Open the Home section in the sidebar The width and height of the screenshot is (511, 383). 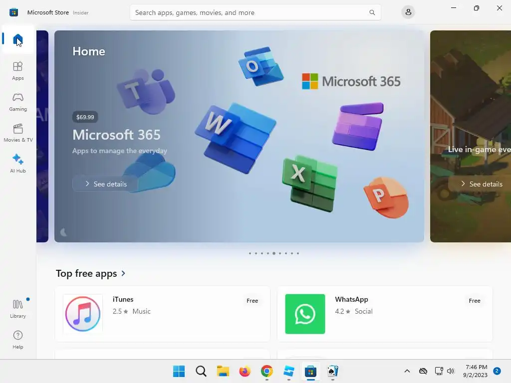point(18,39)
